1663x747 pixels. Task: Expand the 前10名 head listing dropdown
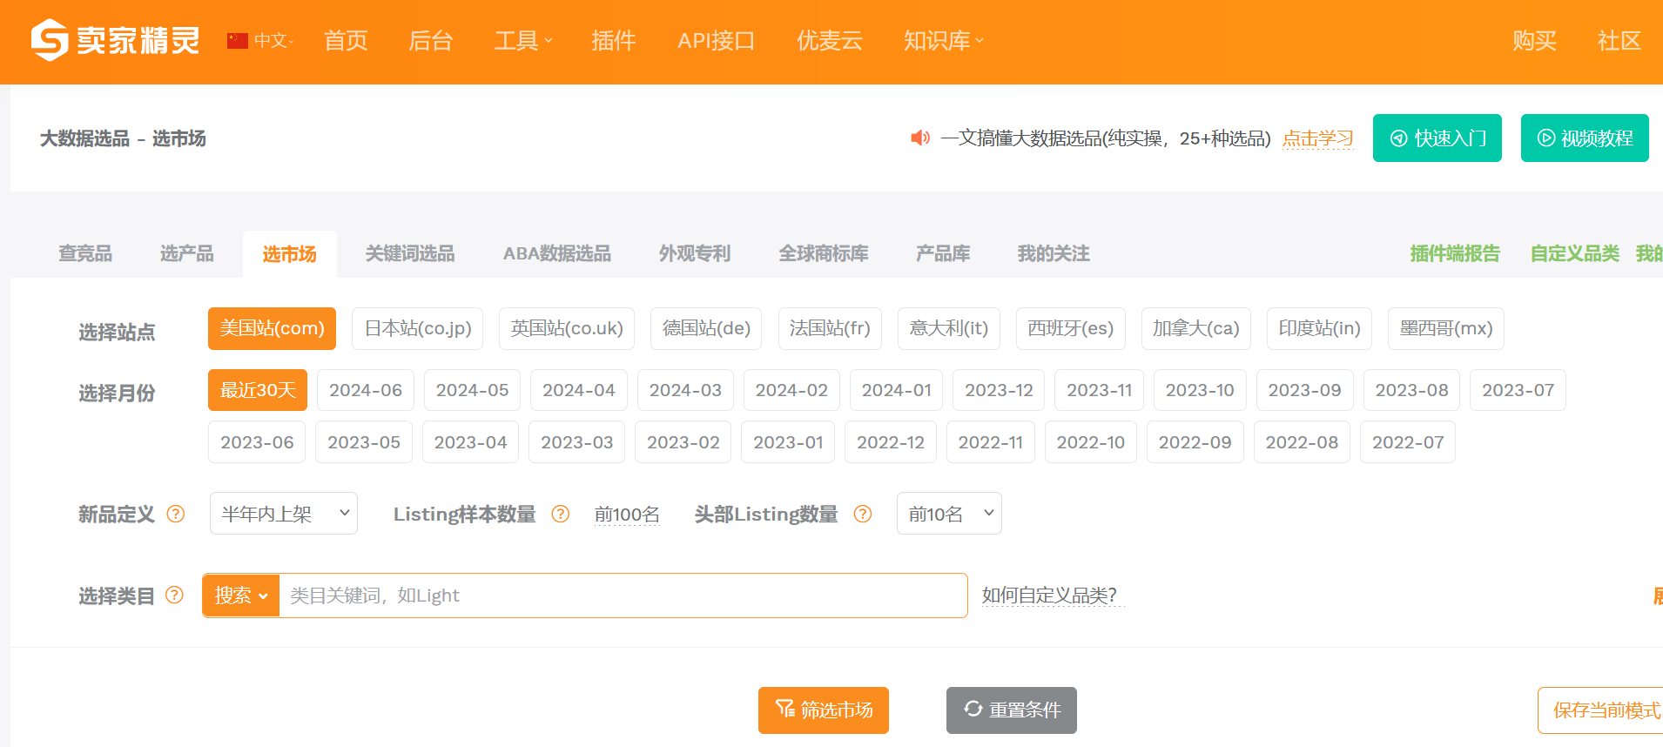pos(949,514)
